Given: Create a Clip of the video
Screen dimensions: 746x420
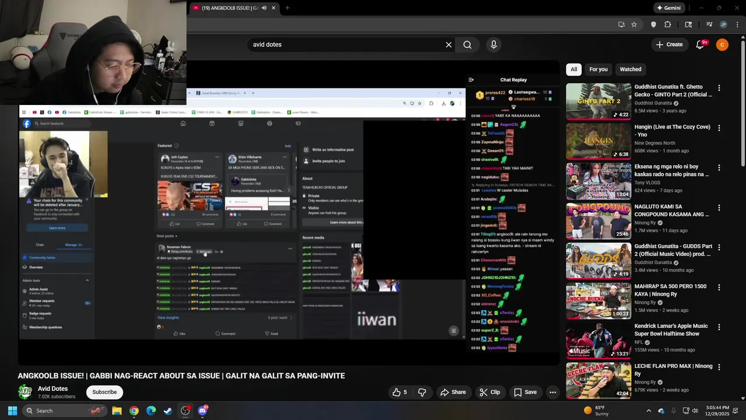Looking at the screenshot, I should [x=490, y=392].
